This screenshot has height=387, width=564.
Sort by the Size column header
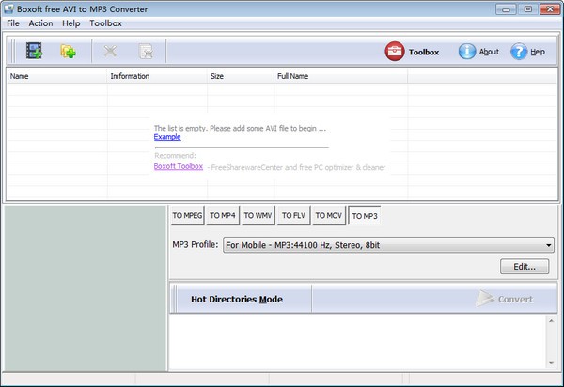241,76
